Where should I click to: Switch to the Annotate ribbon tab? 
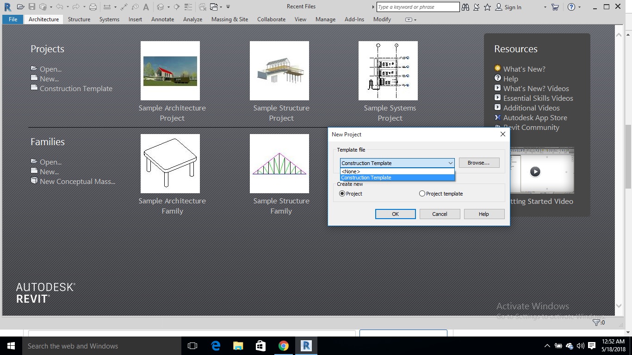tap(163, 19)
